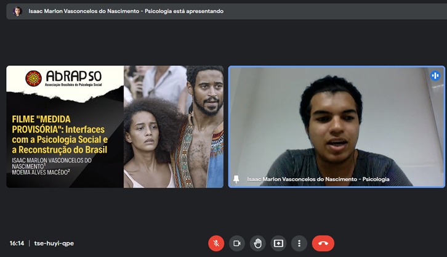Click meeting code tse-huyi-qpe
The height and width of the screenshot is (257, 447).
click(x=54, y=243)
